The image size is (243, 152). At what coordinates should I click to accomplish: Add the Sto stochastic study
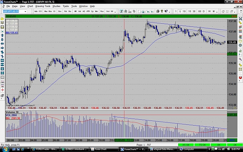pyautogui.click(x=70, y=11)
